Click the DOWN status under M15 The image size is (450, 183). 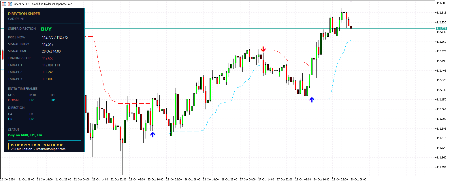point(13,100)
